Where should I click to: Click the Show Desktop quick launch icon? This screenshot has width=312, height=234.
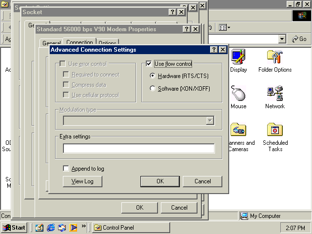pyautogui.click(x=39, y=228)
